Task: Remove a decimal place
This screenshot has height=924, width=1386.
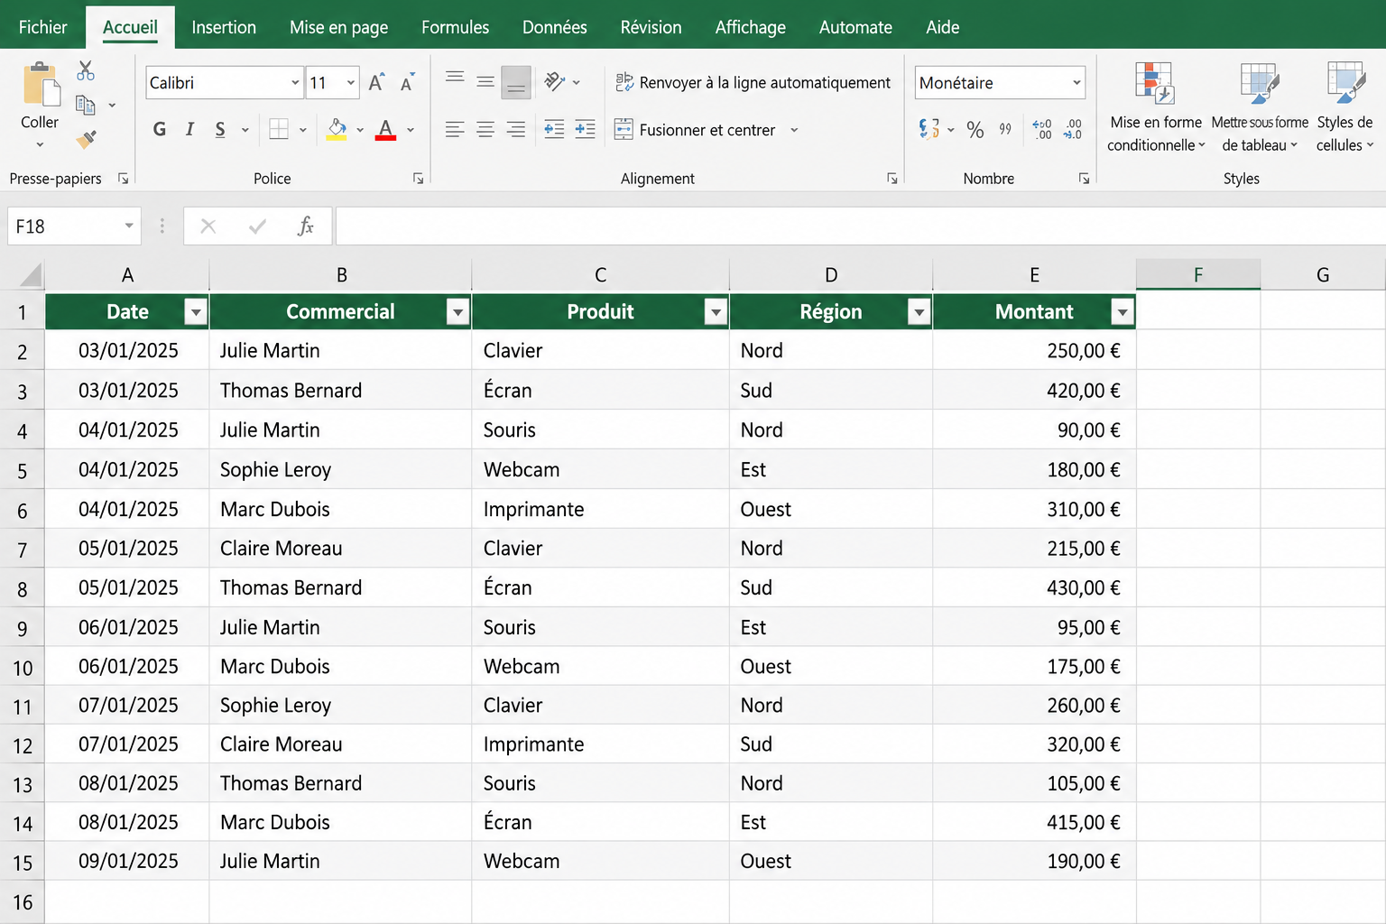Action: [x=1073, y=129]
